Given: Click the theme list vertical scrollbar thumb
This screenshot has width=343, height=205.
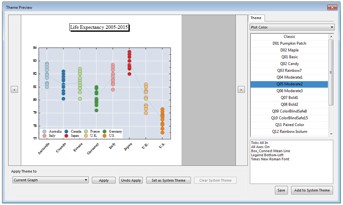Looking at the screenshot, I should [331, 72].
